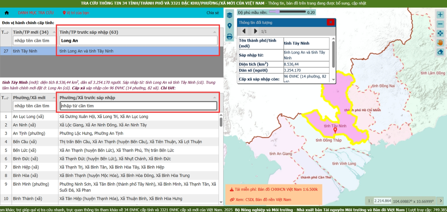Screen dimensions: 447x212
Task: Print the map using printer icon
Action: 229,37
